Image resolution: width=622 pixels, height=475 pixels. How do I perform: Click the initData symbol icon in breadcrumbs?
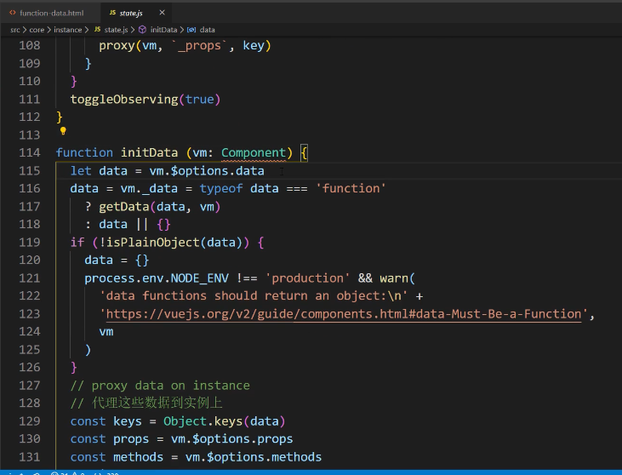pos(142,30)
